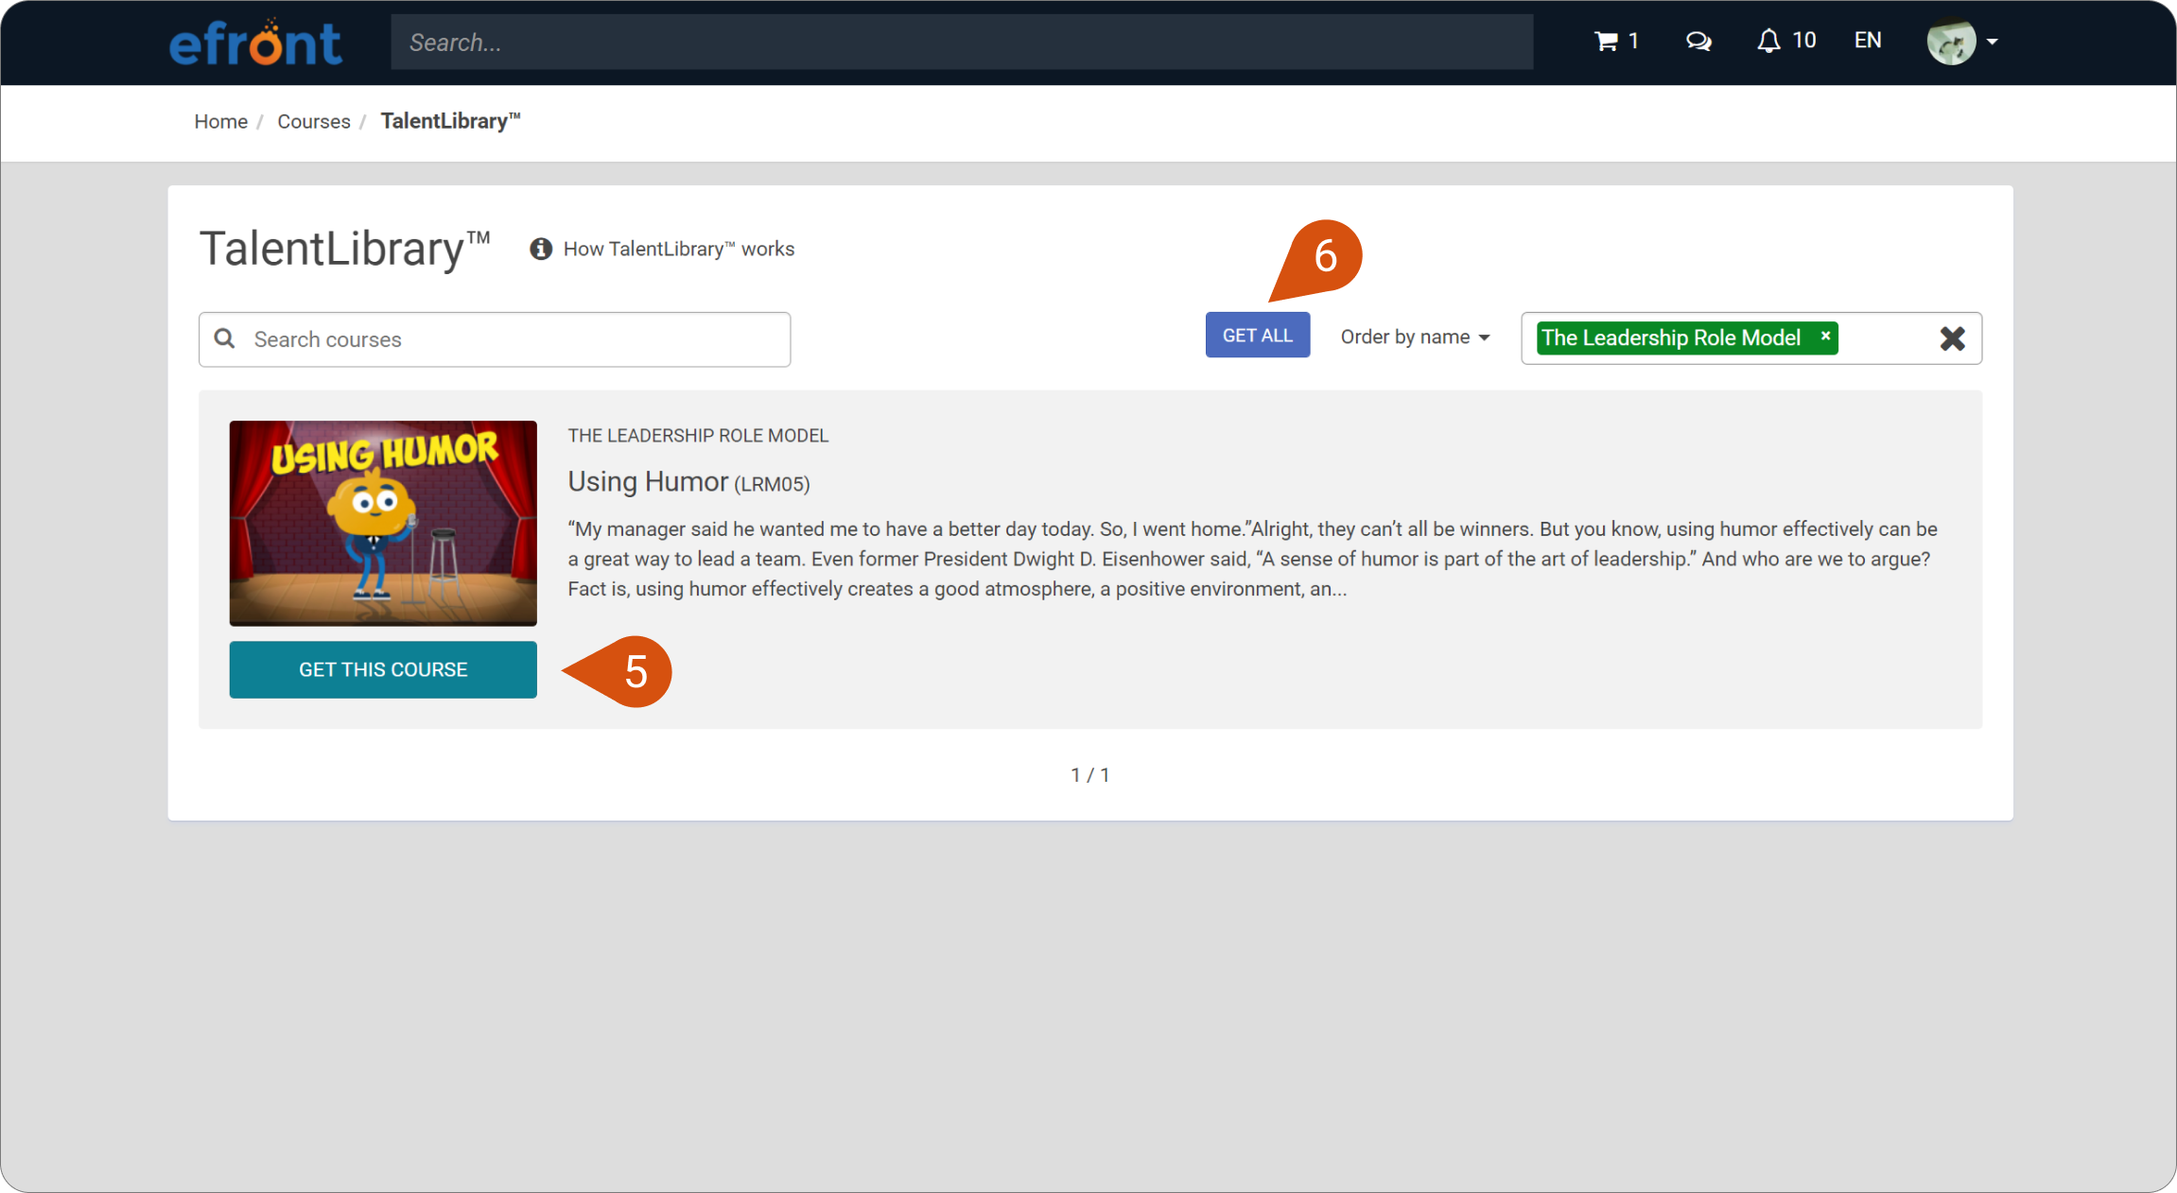Open the EN language selector

[1868, 41]
